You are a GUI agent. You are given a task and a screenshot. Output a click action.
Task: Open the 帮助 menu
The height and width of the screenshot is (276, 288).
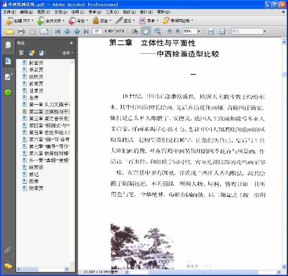(163, 12)
